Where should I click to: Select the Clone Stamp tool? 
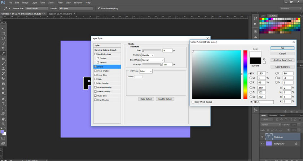click(3, 69)
